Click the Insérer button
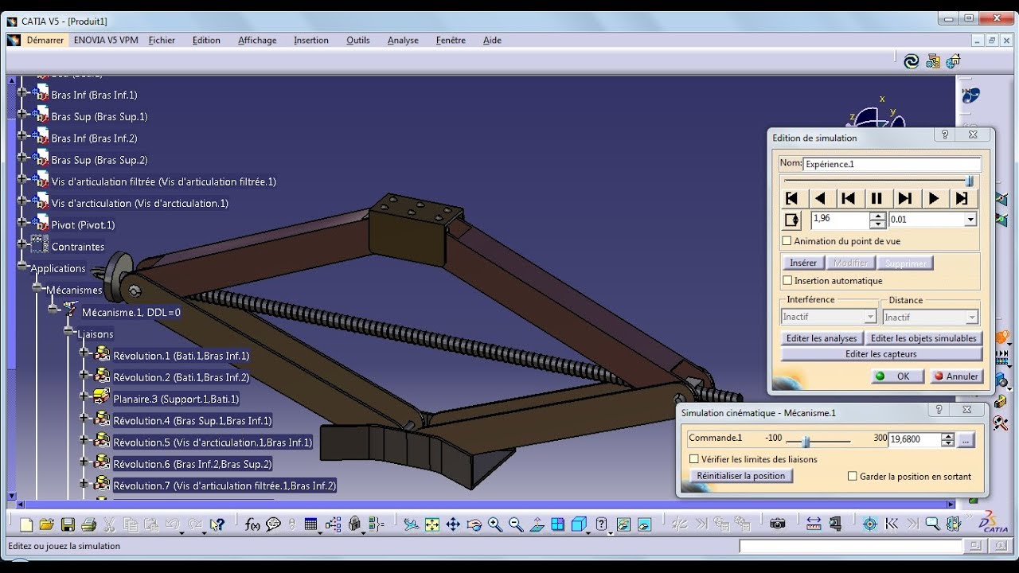 pyautogui.click(x=803, y=263)
